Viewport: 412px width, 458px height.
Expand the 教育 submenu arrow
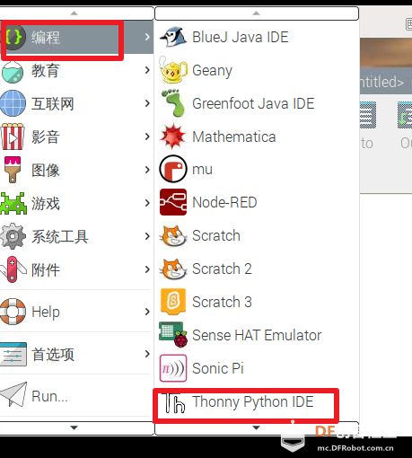tap(147, 70)
